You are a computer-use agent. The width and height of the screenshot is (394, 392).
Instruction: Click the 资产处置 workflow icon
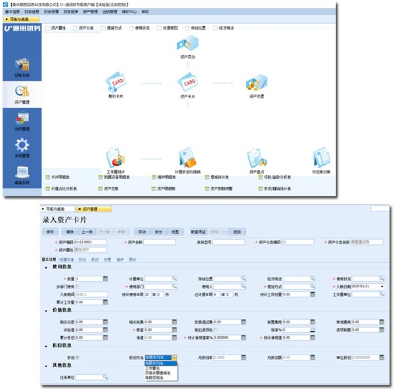tap(255, 84)
